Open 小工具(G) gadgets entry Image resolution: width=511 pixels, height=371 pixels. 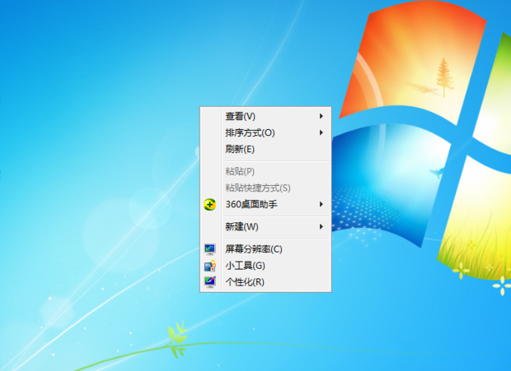265,266
